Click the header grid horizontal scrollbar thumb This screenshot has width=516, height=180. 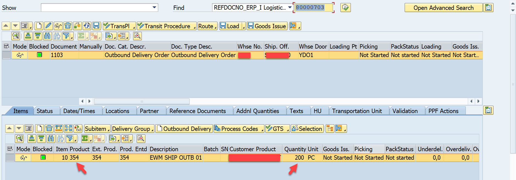coord(142,101)
